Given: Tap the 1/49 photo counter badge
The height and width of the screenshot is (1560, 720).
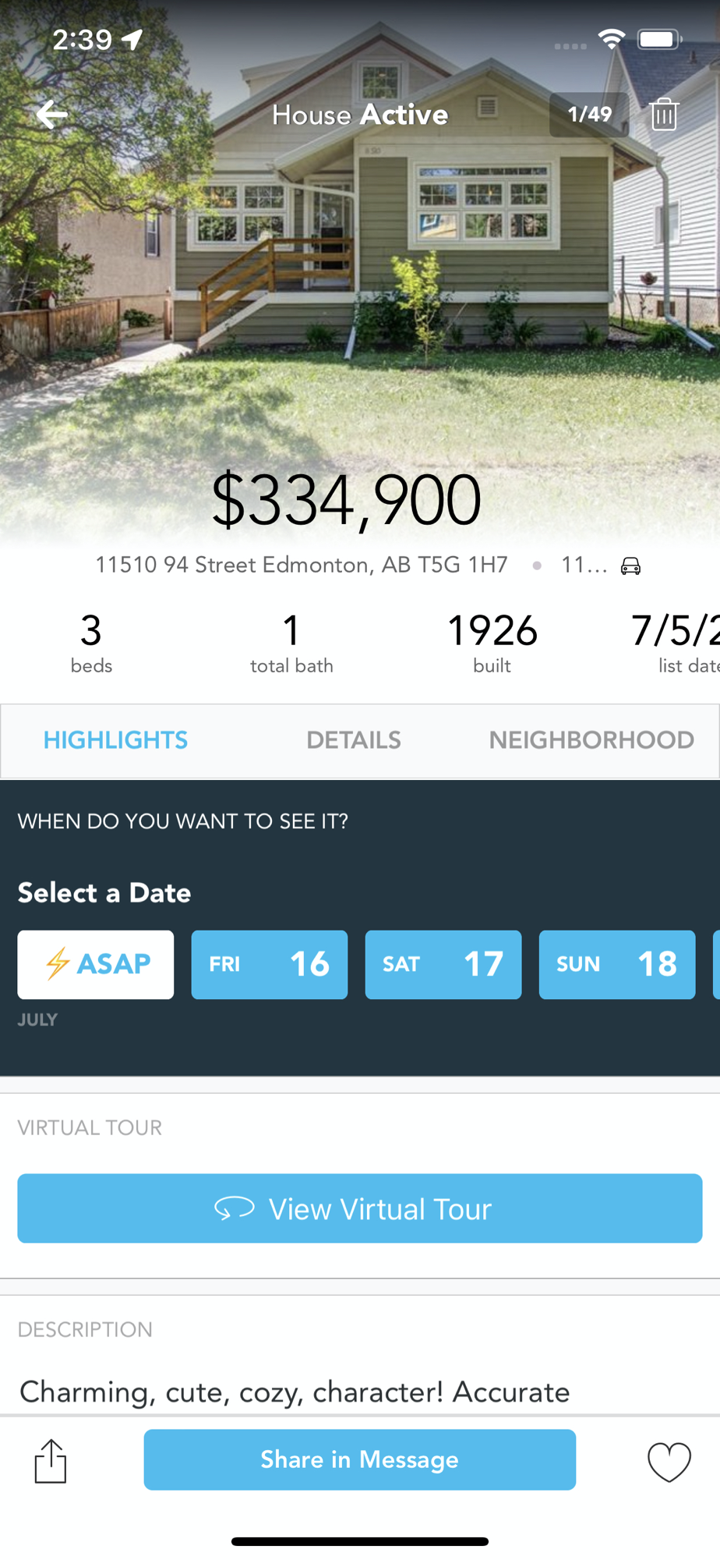Looking at the screenshot, I should pos(589,115).
